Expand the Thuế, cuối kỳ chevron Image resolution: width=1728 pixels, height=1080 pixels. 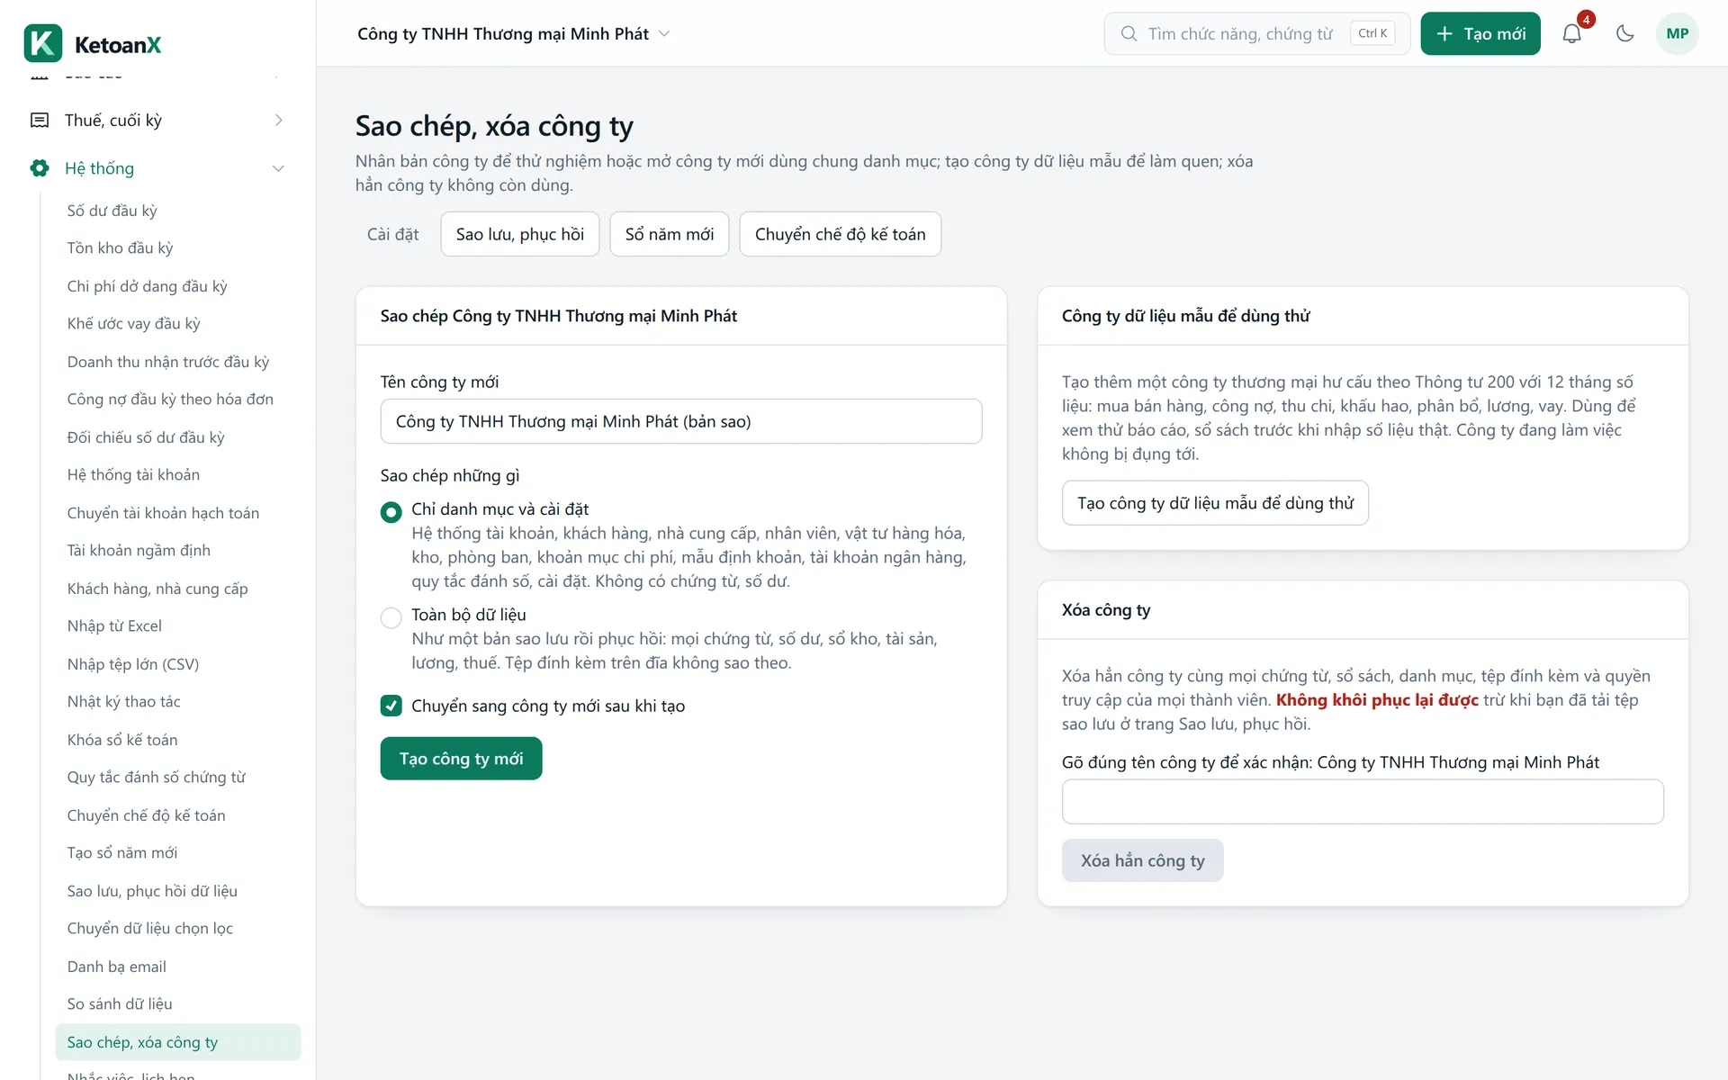278,121
